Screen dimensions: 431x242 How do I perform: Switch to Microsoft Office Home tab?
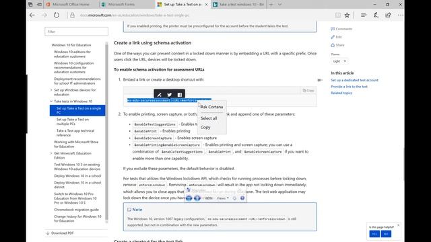[71, 5]
